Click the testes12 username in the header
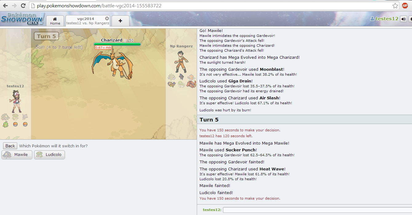 point(387,19)
